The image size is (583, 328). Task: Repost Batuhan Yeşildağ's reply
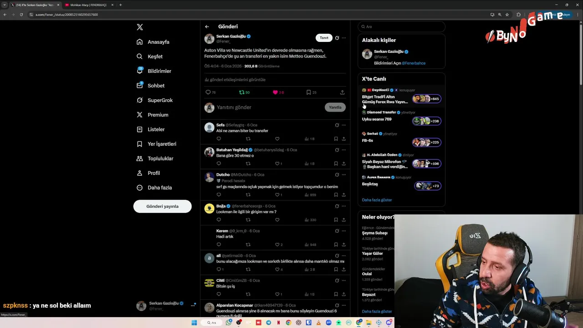(248, 164)
